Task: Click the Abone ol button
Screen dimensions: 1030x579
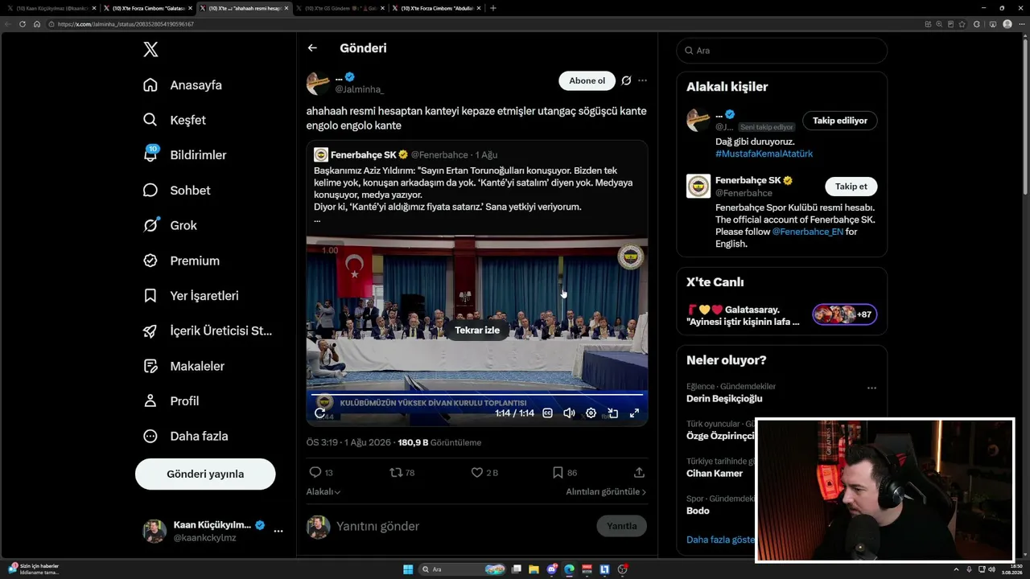Action: [587, 80]
